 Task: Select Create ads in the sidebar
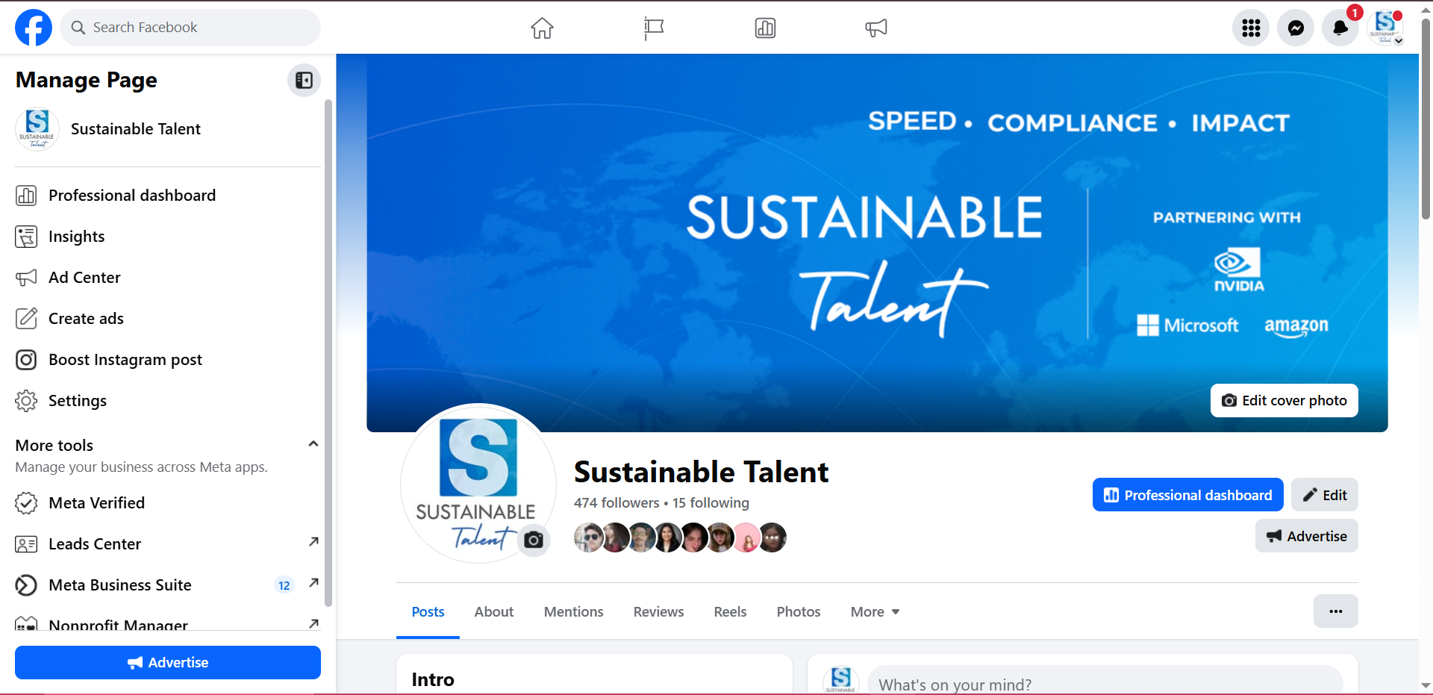[x=168, y=319]
